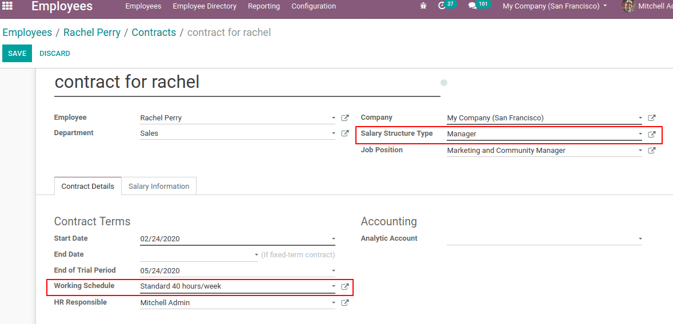The width and height of the screenshot is (673, 324).
Task: Expand the Department dropdown arrow
Action: pos(334,133)
